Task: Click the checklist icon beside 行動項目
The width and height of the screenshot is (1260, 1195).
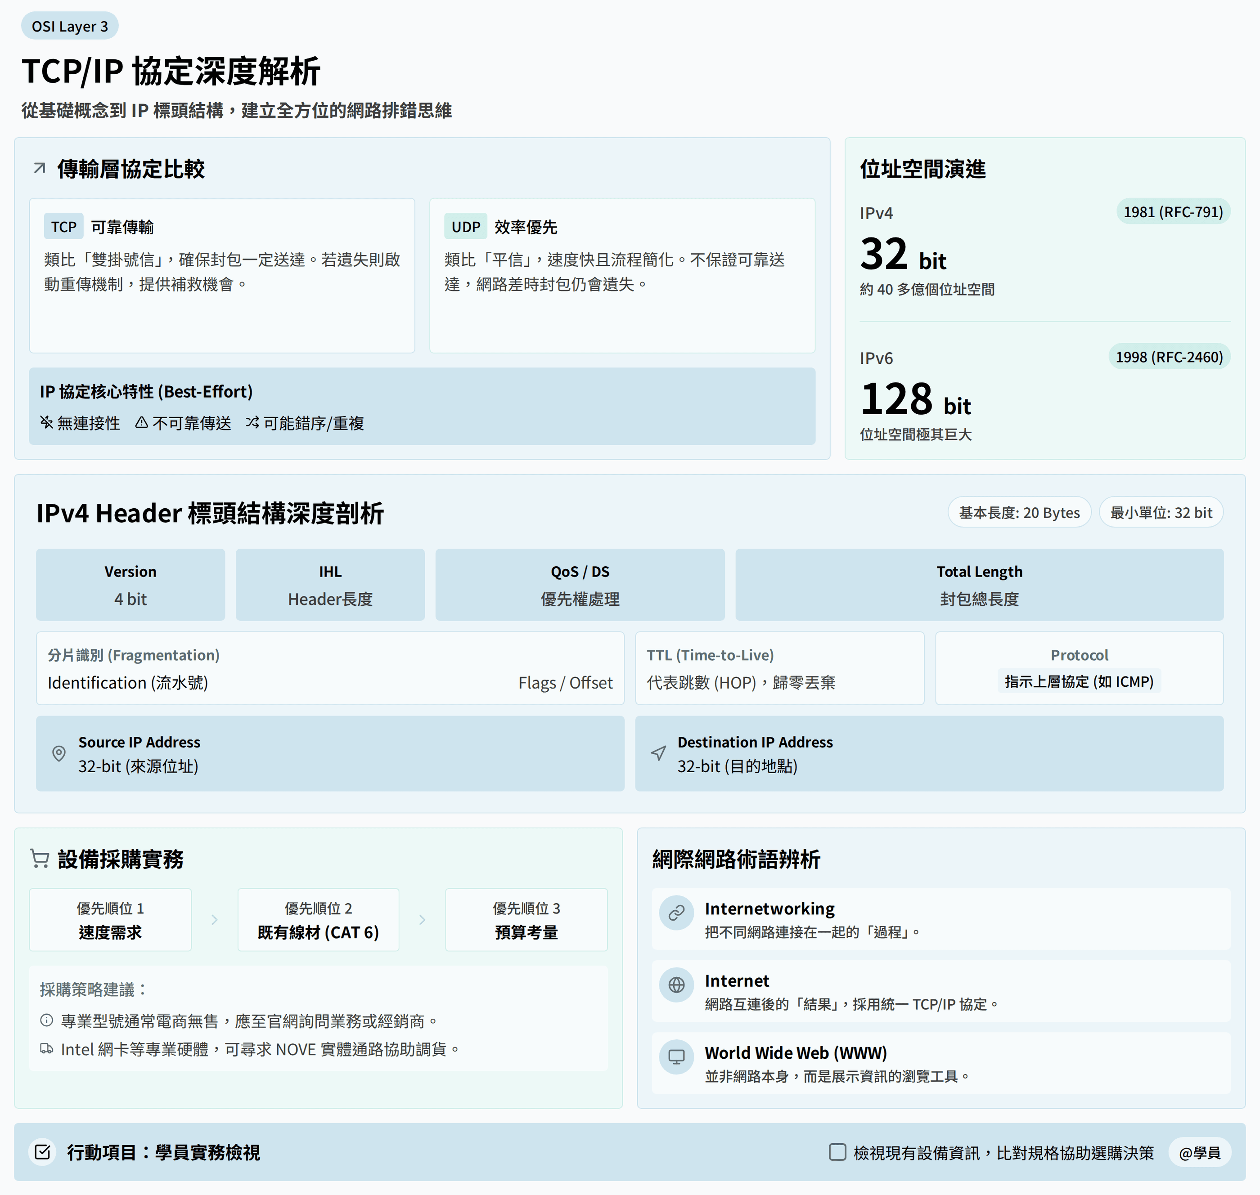Action: [x=43, y=1152]
